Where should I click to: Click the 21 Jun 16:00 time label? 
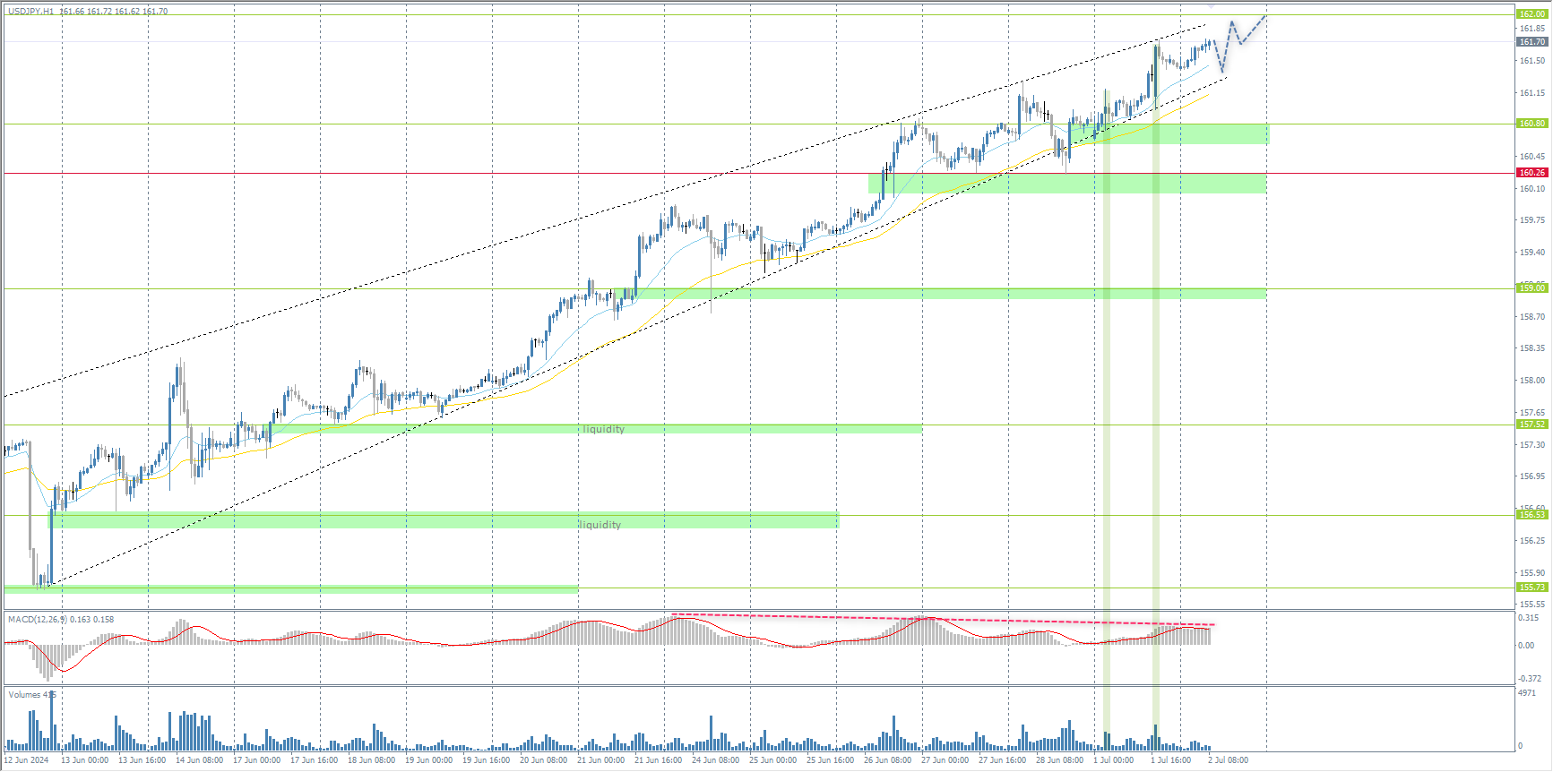[x=659, y=760]
